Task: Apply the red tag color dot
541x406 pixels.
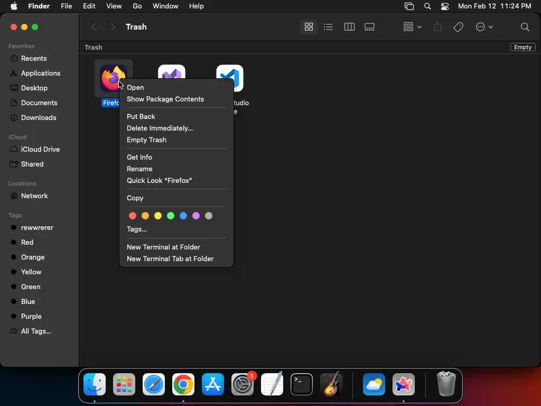Action: click(133, 216)
